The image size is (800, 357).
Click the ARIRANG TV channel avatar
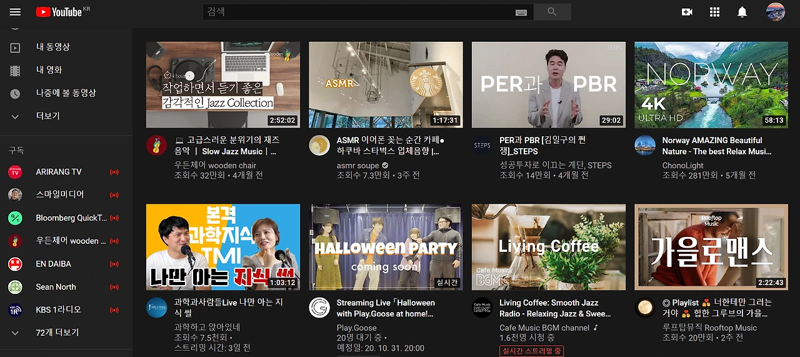pyautogui.click(x=15, y=172)
